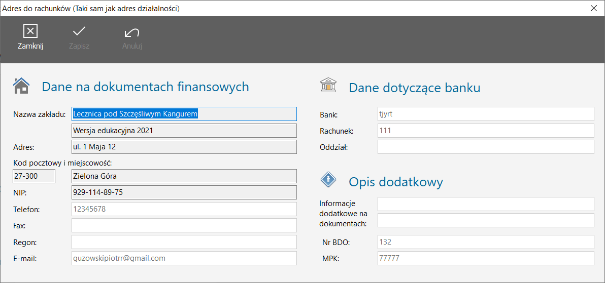Image resolution: width=605 pixels, height=283 pixels.
Task: Click the Zielona Góra city field
Action: [184, 176]
